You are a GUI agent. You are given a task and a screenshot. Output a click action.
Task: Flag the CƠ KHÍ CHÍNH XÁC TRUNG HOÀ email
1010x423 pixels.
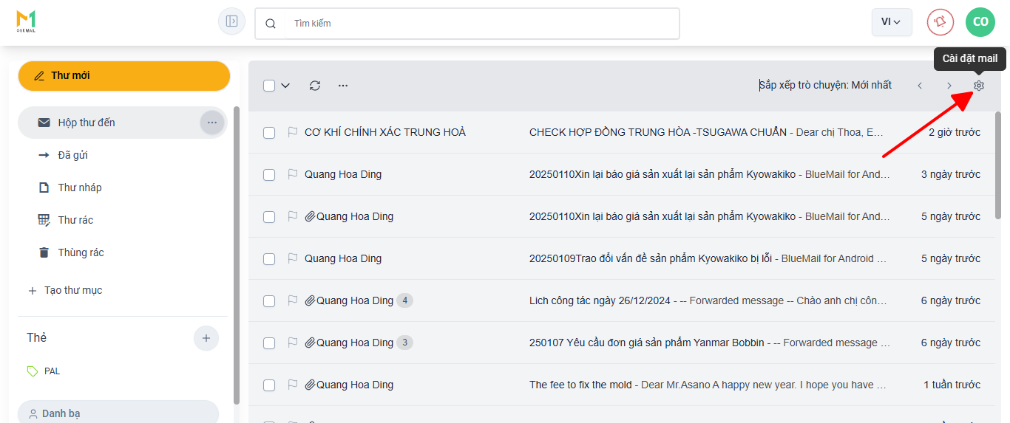pos(293,132)
